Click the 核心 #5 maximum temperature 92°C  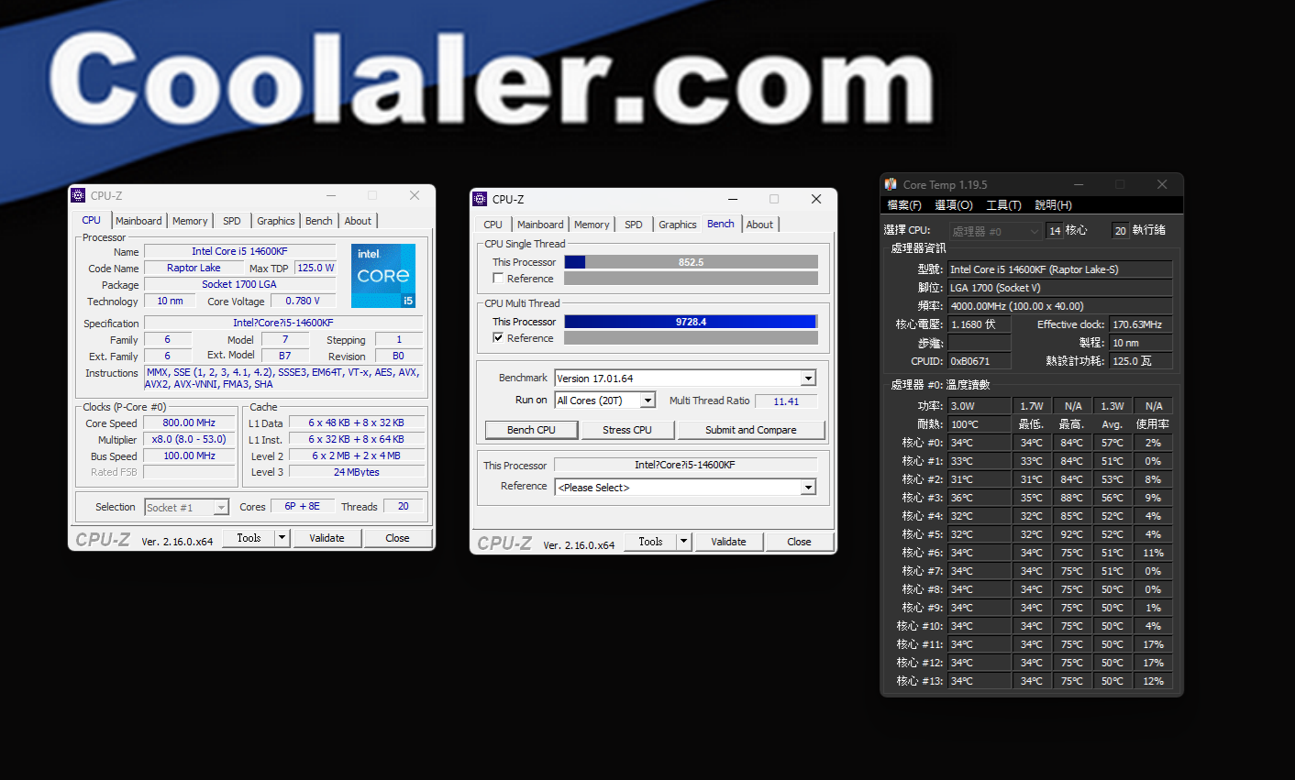click(1071, 534)
